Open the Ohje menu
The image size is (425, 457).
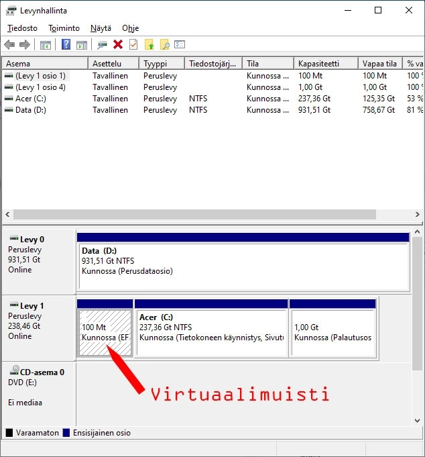(130, 28)
